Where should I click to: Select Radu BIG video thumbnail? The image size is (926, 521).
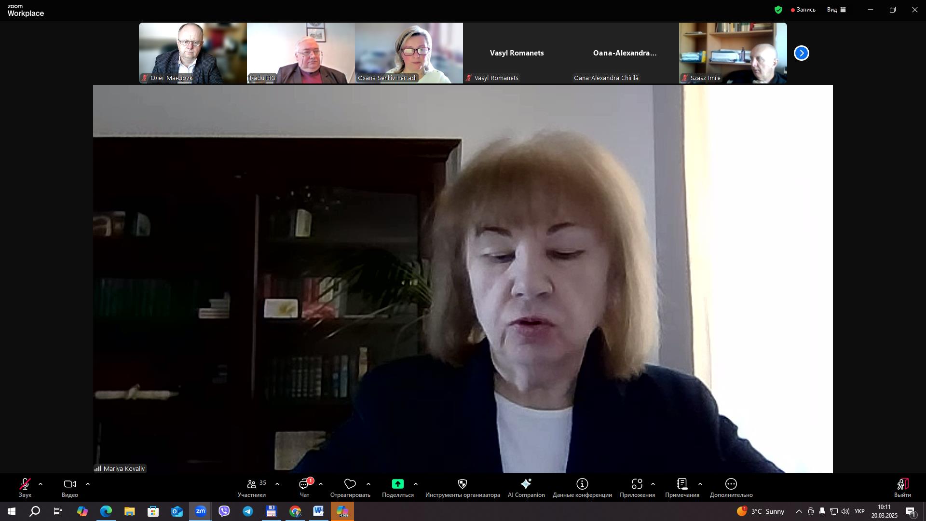300,53
